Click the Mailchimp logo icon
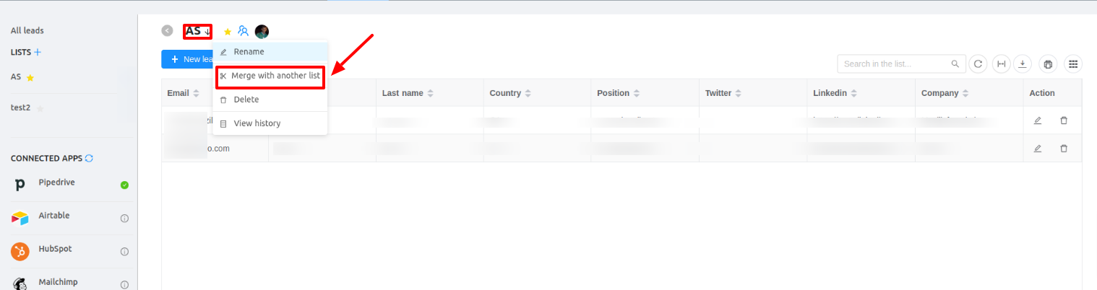 pyautogui.click(x=20, y=283)
